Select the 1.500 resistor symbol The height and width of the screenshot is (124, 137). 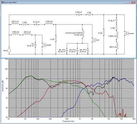[x=89, y=15]
